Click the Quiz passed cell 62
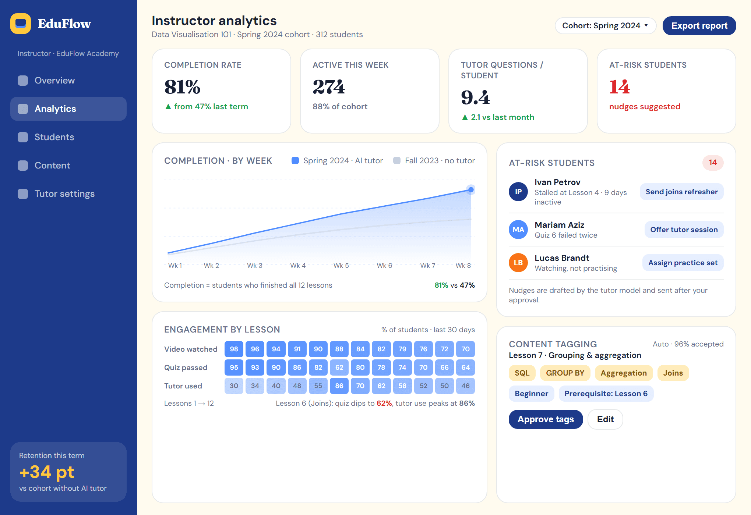 coord(339,367)
